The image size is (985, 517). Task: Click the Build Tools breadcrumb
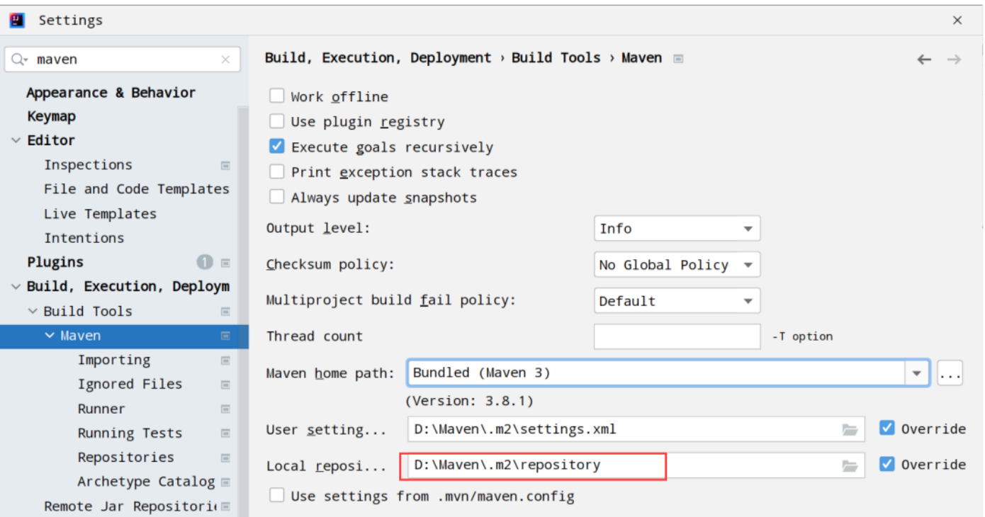[x=556, y=58]
